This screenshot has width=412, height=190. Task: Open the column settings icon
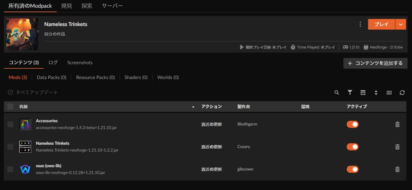coord(389,92)
